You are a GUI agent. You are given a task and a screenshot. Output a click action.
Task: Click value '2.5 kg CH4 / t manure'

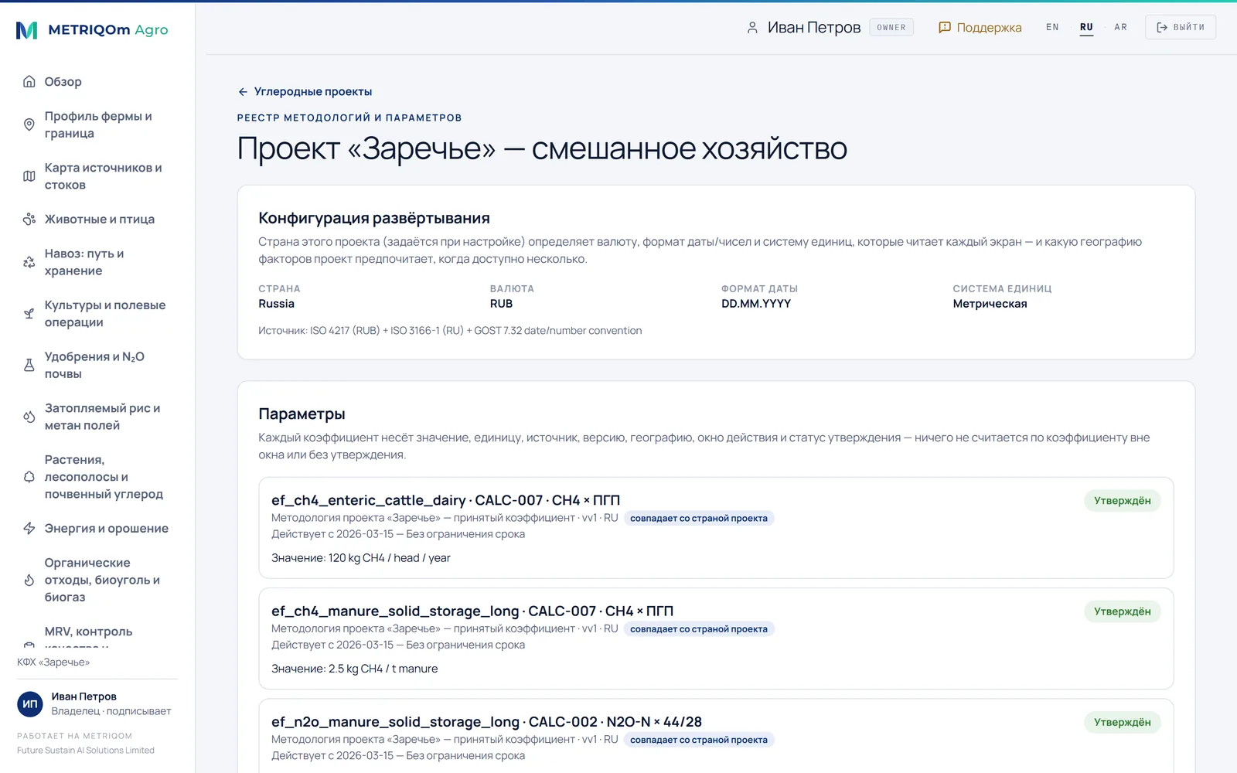(x=383, y=669)
